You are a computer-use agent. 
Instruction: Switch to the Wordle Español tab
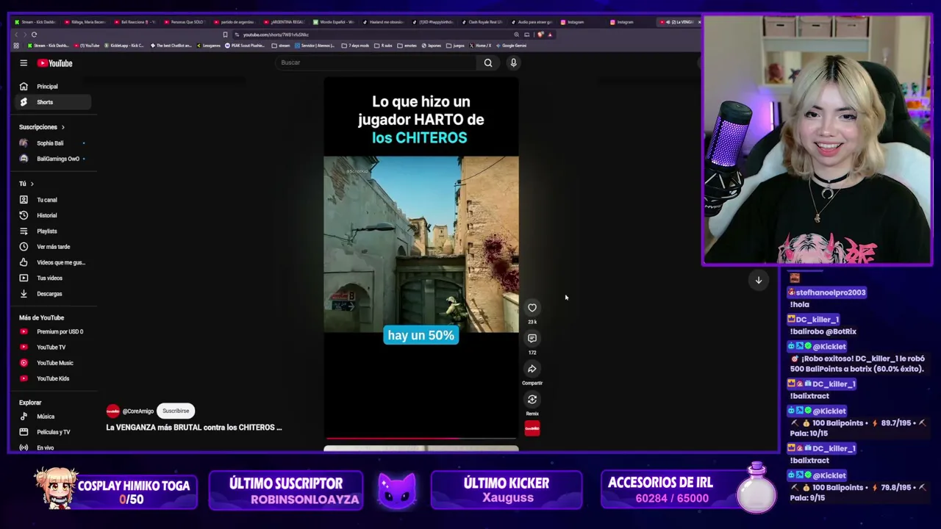click(334, 22)
